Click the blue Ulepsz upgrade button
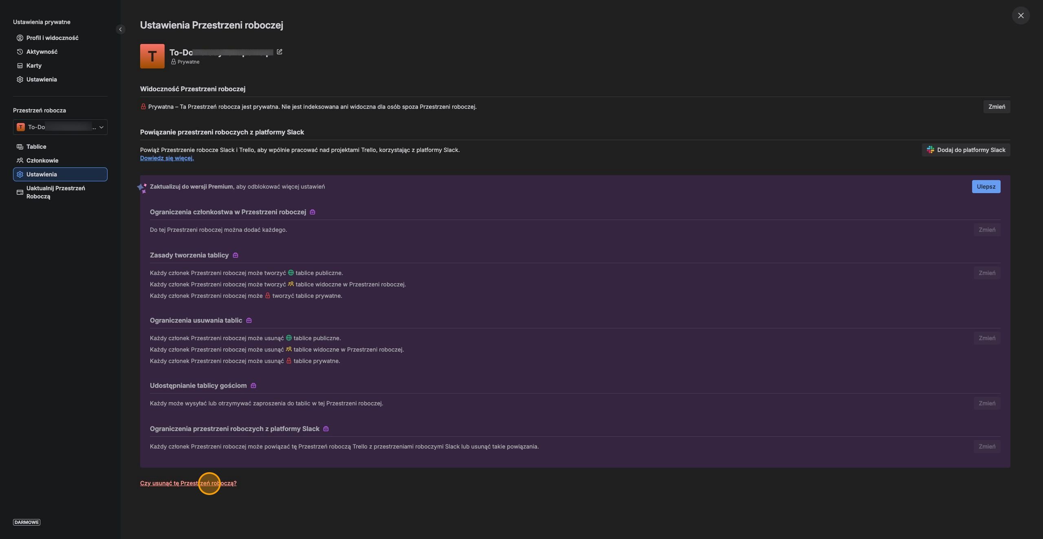 [986, 187]
